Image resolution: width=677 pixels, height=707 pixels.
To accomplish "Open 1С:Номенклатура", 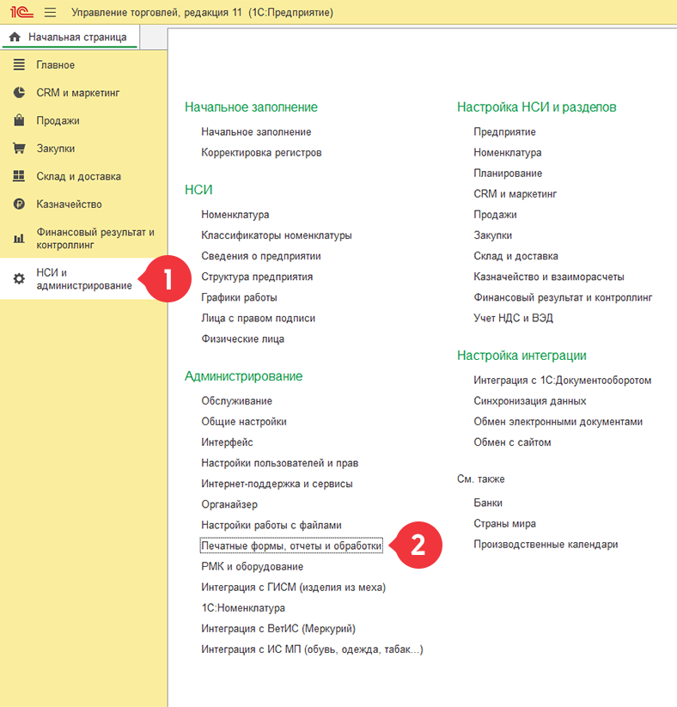I will tap(243, 608).
